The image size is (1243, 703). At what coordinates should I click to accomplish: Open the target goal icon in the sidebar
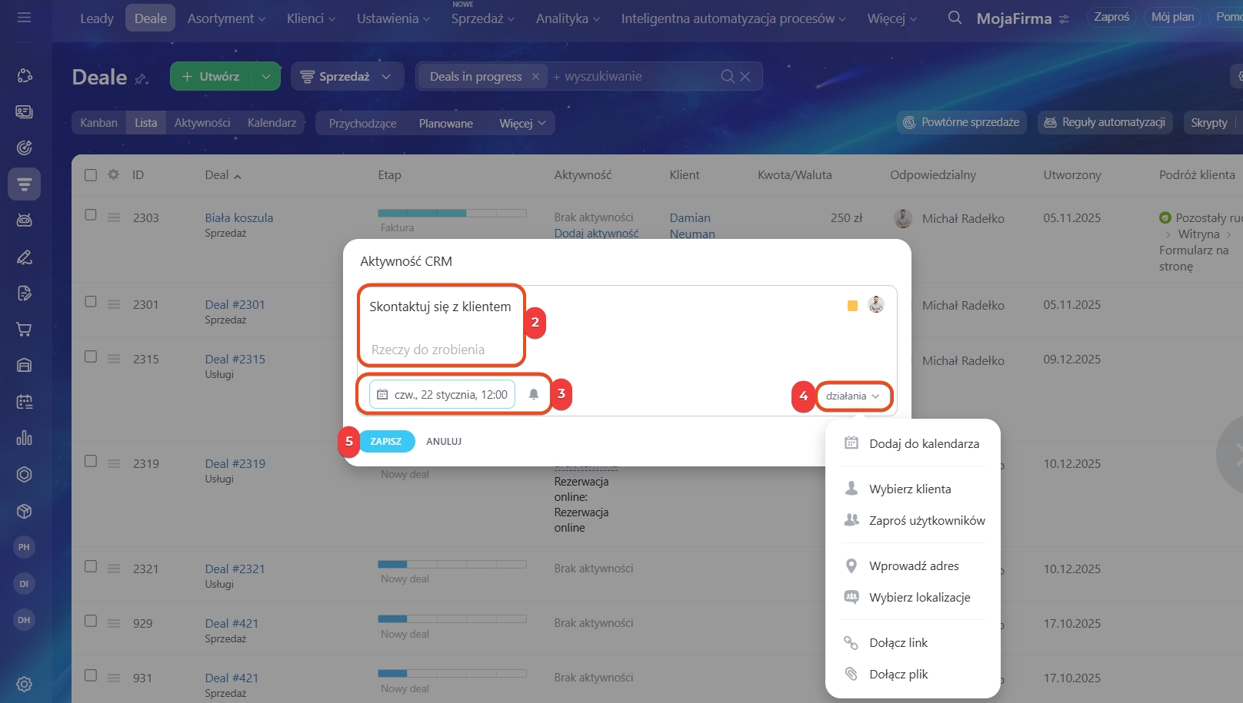point(25,148)
